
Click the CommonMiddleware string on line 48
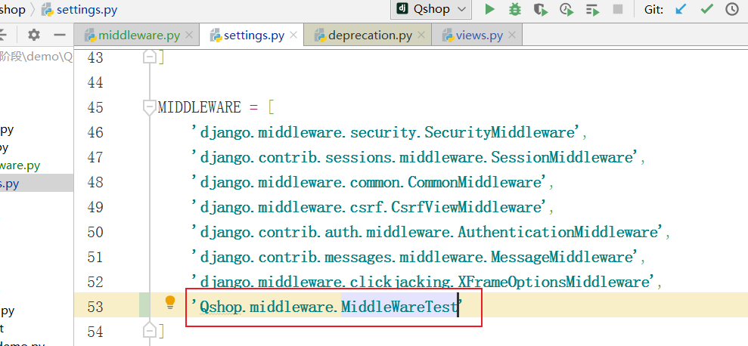(369, 182)
